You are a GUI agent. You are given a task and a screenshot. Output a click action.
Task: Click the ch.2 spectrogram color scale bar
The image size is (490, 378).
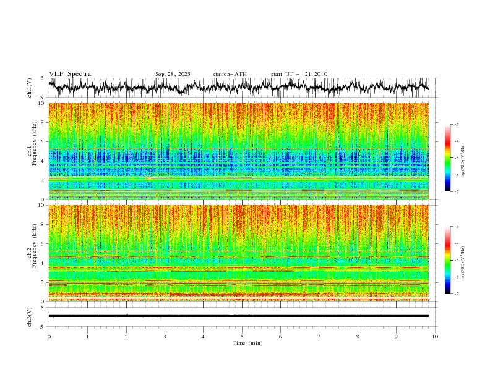(x=447, y=260)
